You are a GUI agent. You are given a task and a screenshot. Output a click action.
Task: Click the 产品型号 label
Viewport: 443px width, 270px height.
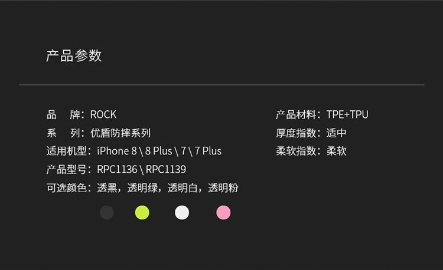click(67, 170)
